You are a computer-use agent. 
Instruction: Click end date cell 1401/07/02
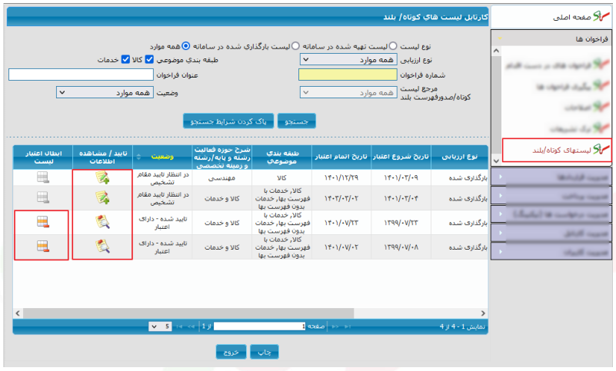coord(341,247)
